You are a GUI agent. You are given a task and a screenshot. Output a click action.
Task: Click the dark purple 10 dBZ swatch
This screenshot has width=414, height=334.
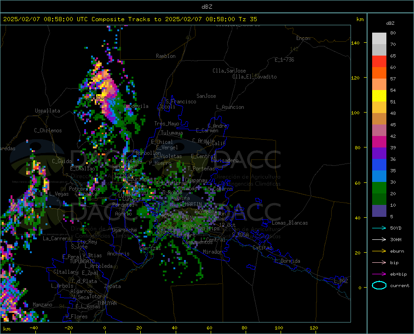point(379,211)
